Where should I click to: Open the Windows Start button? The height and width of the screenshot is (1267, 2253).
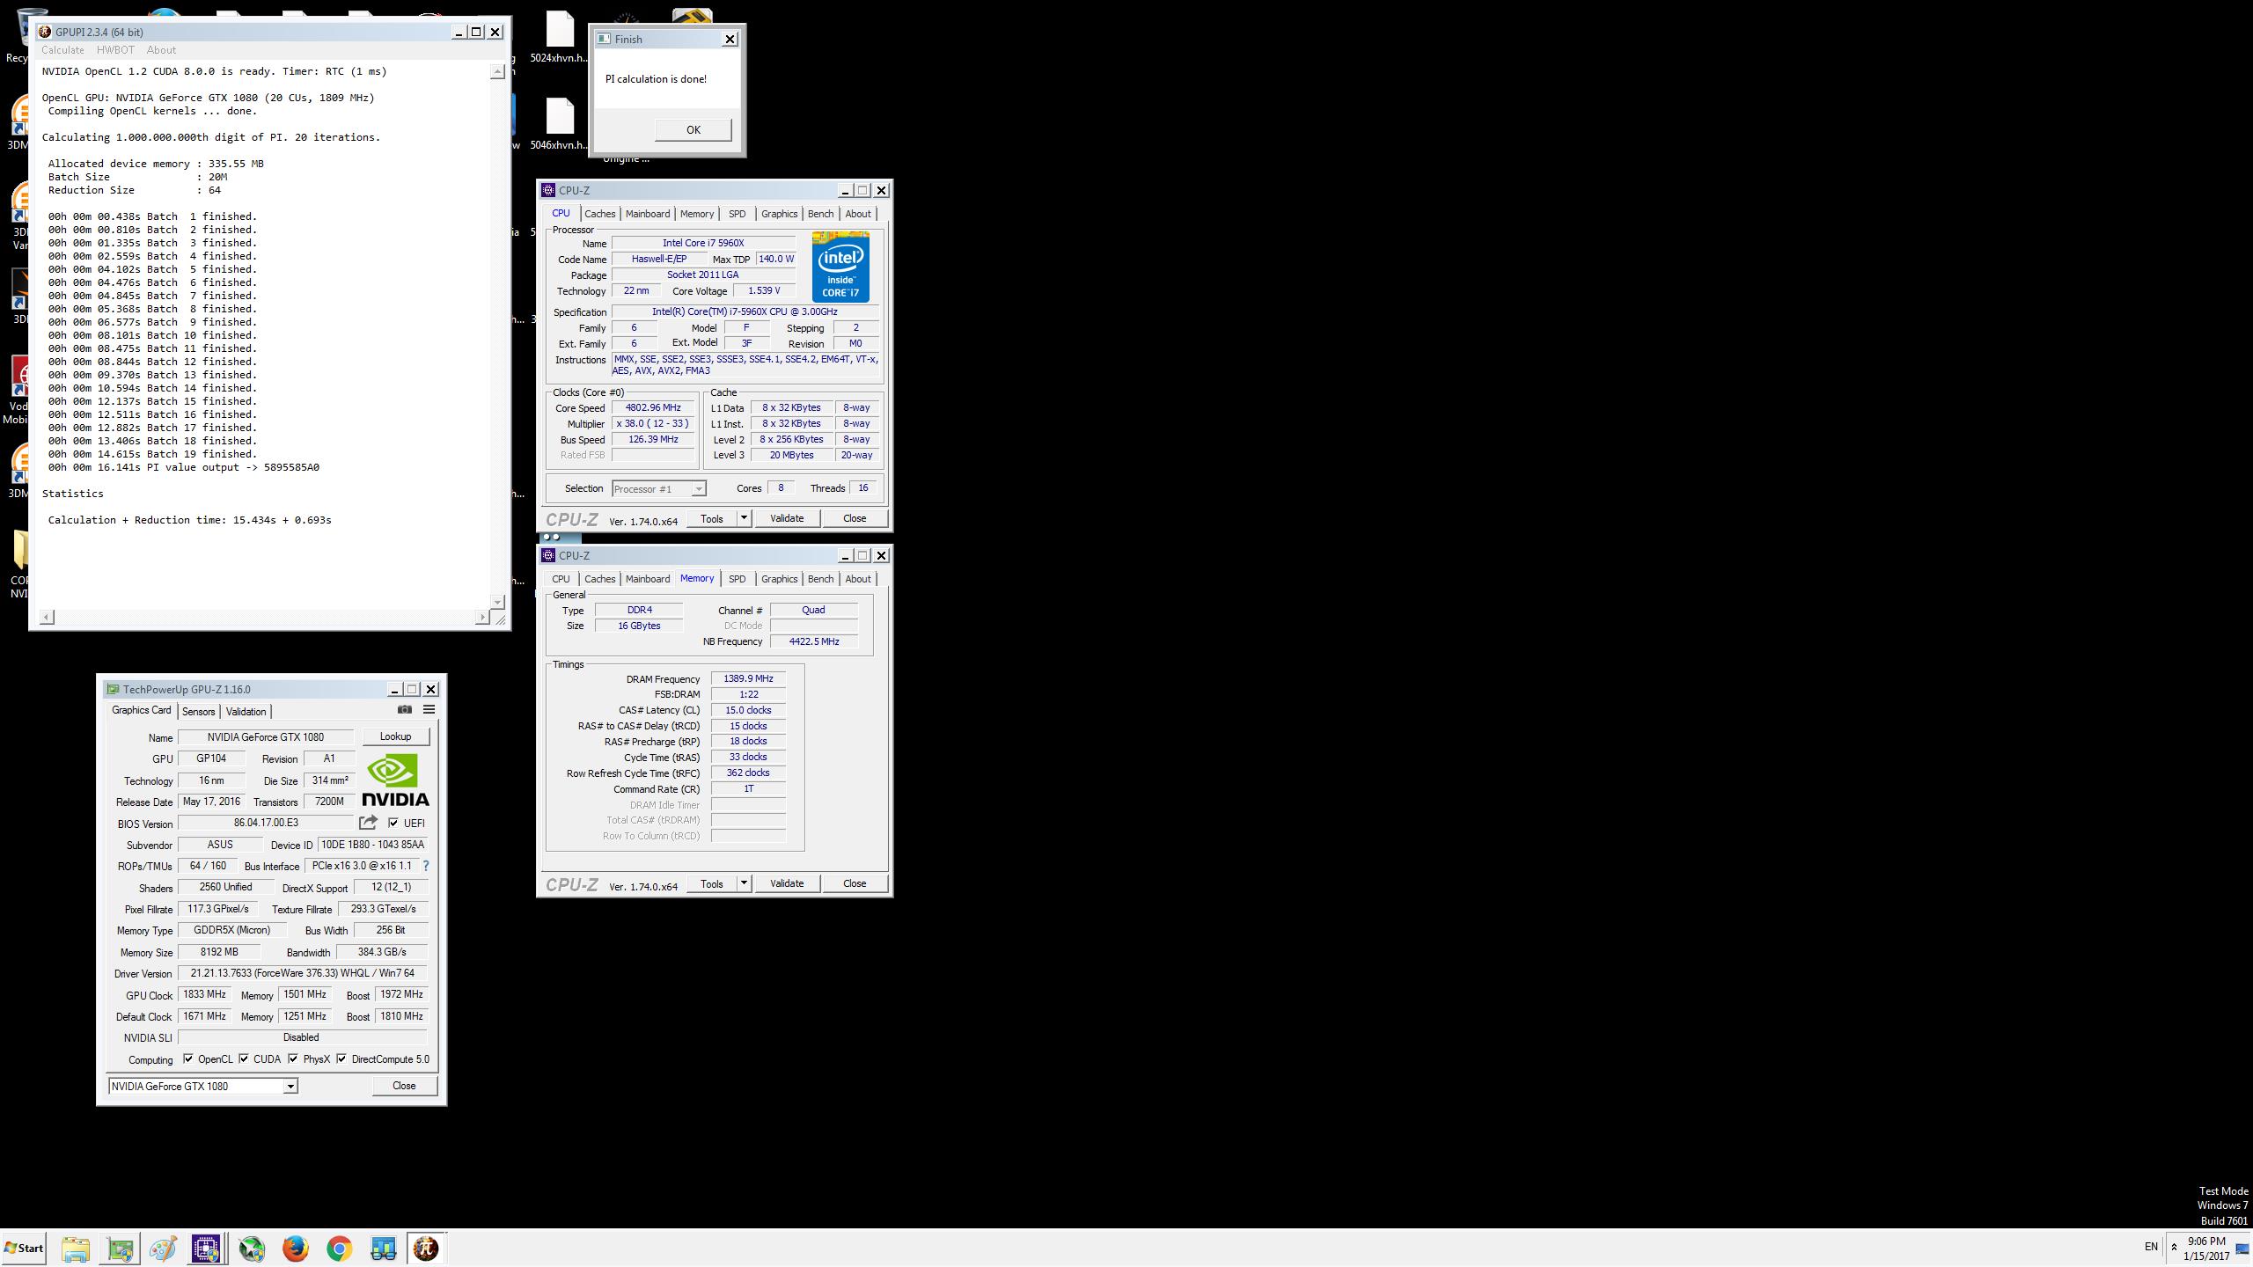[24, 1248]
